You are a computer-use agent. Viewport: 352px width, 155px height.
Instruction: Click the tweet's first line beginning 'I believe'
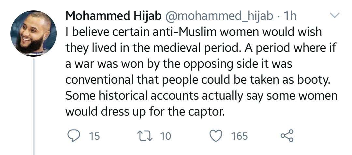[x=193, y=32]
